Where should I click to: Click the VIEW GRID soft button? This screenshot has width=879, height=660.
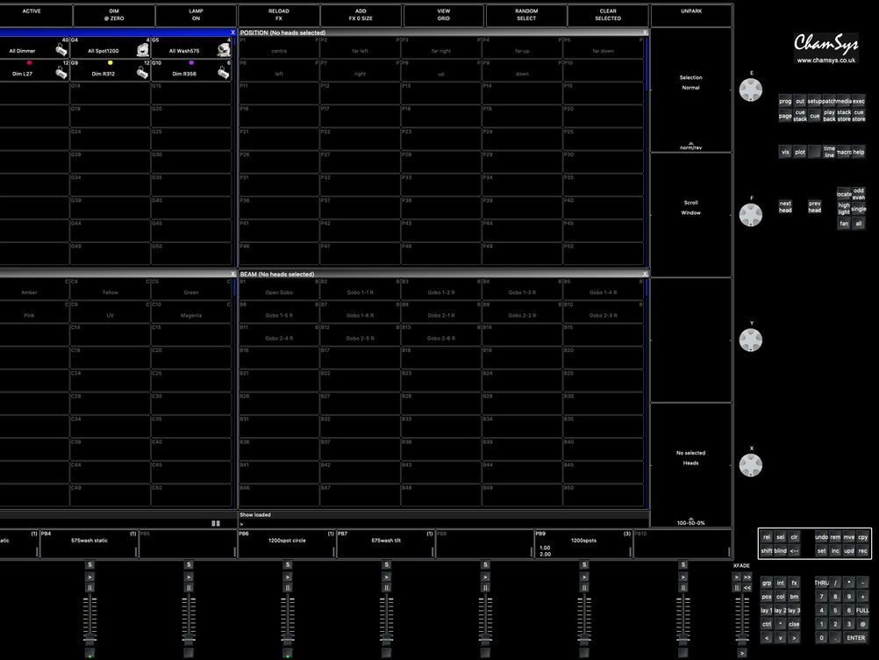[443, 15]
